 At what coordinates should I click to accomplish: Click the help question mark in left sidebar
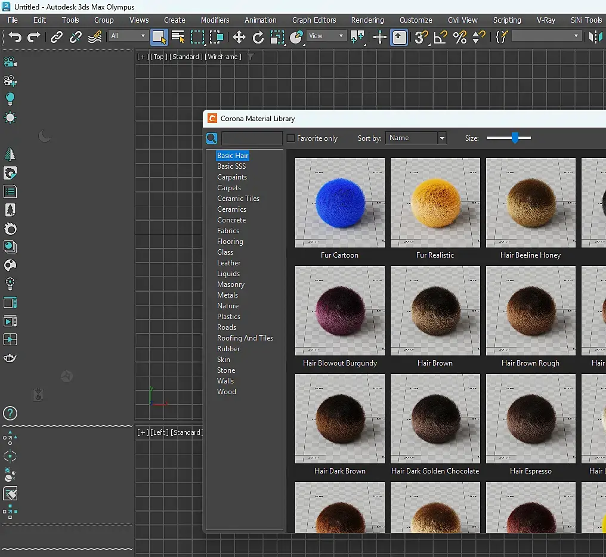point(10,413)
